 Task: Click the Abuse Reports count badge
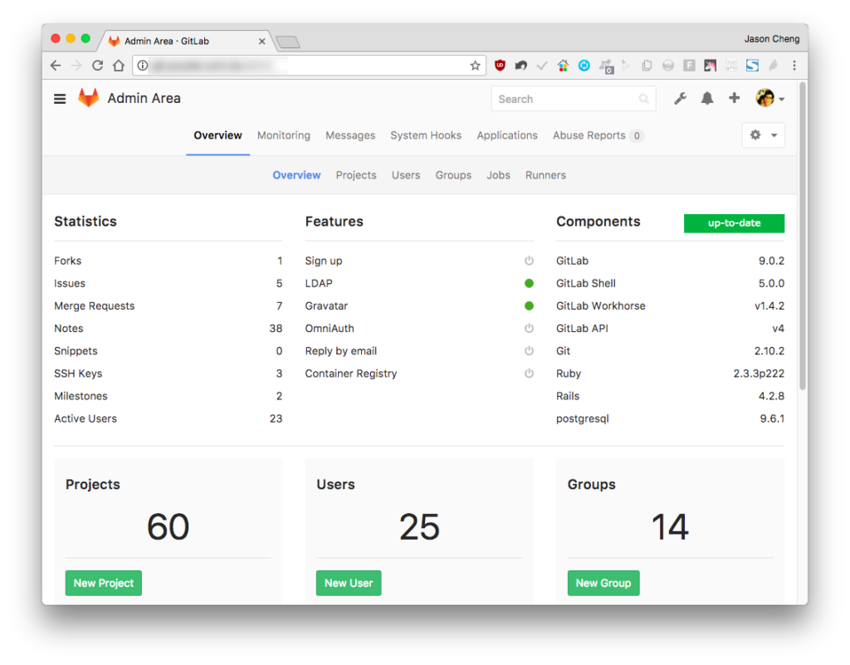637,135
